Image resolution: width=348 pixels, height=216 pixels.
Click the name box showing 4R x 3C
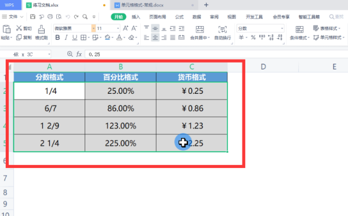click(x=26, y=54)
